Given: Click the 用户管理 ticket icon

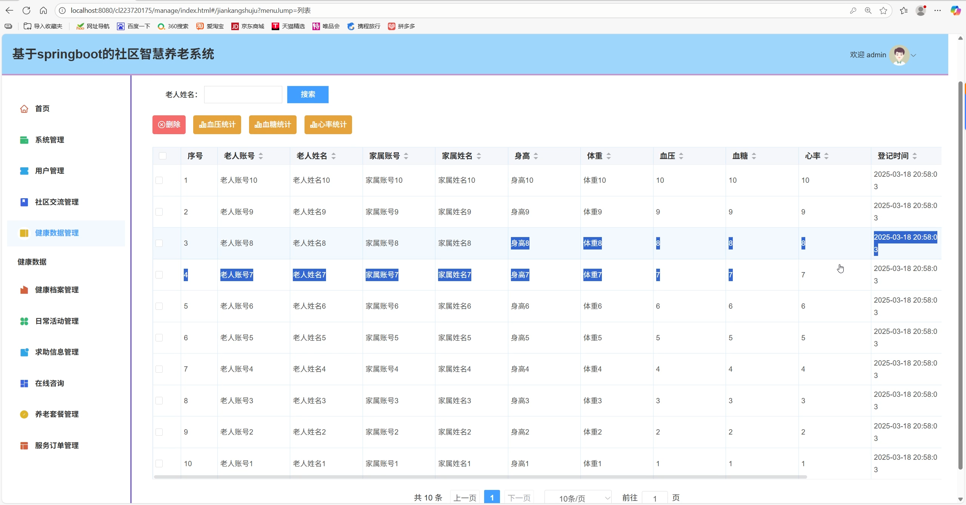Looking at the screenshot, I should 24,171.
